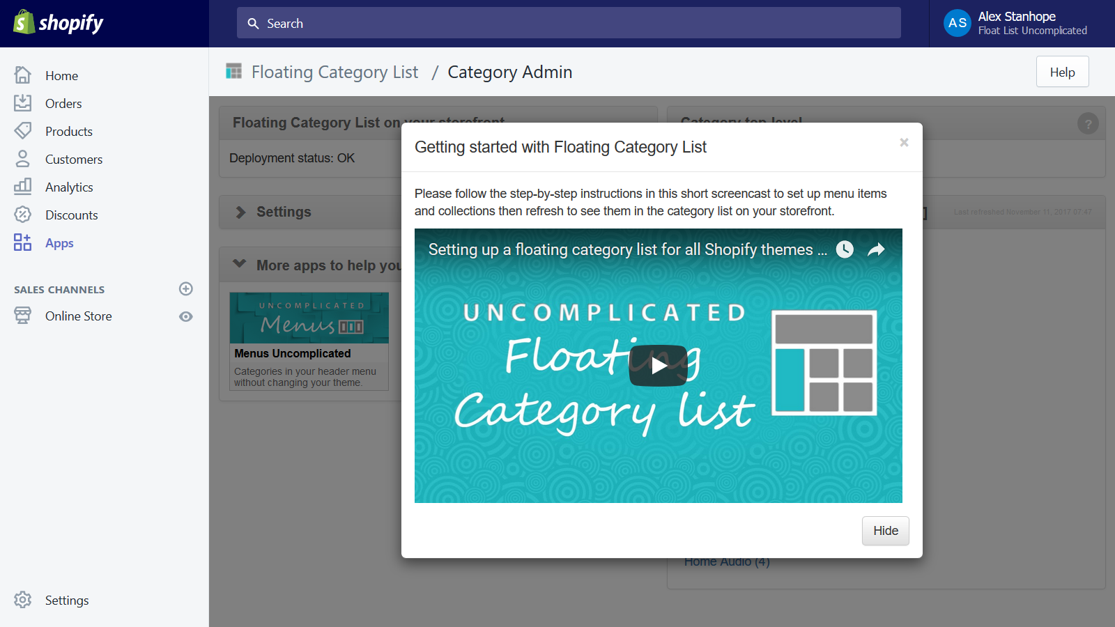Click the Category Admin page title
The height and width of the screenshot is (627, 1115).
click(510, 72)
